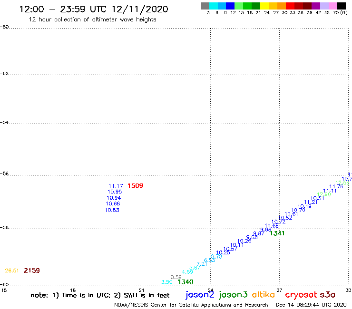Click the wave height value 11.11
Screen dimensions: 352x309
330,191
